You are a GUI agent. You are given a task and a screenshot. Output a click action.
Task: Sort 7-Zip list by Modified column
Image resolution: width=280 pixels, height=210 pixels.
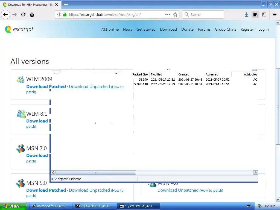pos(163,74)
